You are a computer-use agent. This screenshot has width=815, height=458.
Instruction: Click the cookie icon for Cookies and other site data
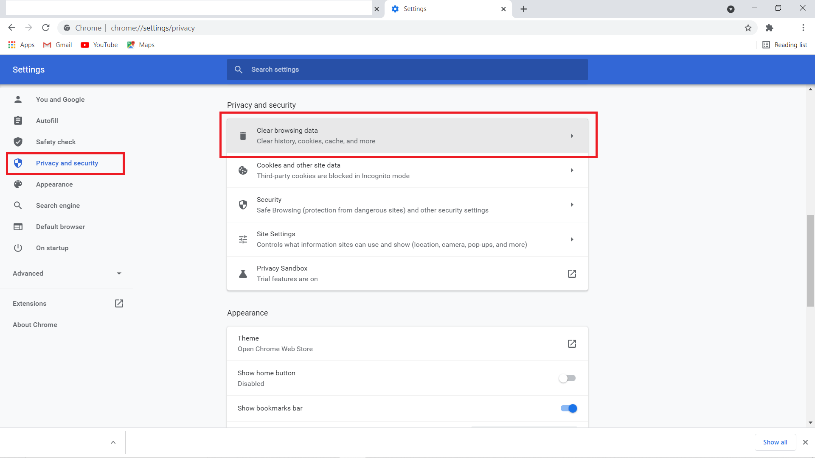[x=243, y=170]
